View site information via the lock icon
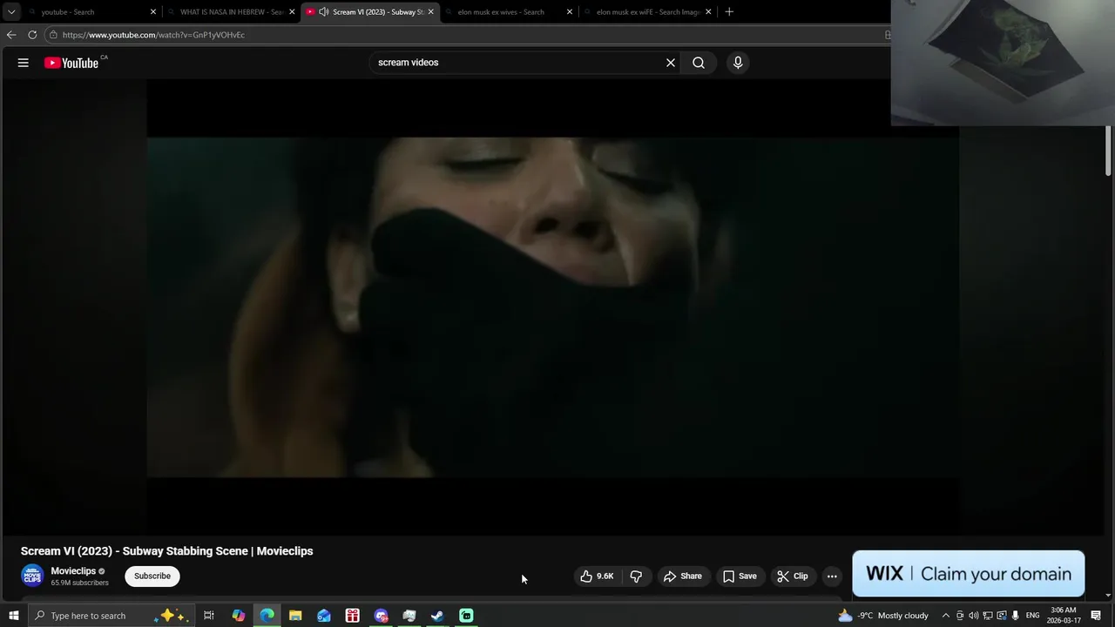 [x=53, y=35]
